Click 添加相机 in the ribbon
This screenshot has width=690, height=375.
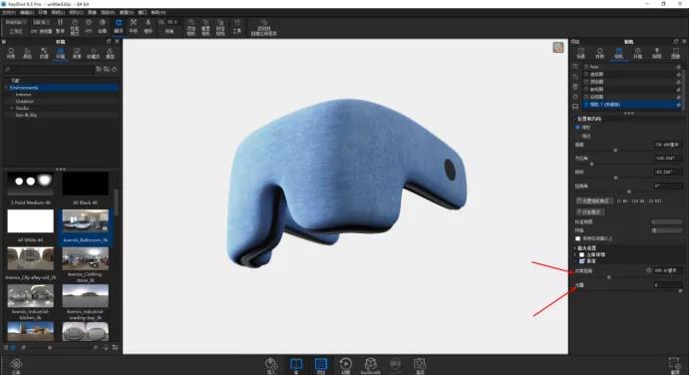coord(191,27)
